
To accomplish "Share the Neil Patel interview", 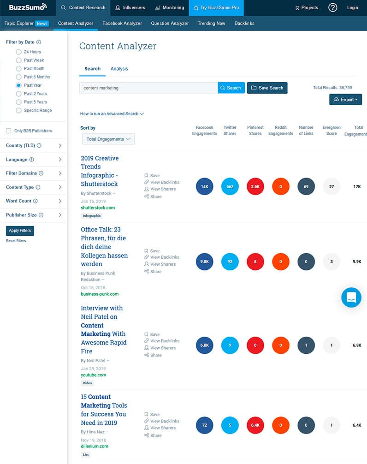I will (x=153, y=355).
